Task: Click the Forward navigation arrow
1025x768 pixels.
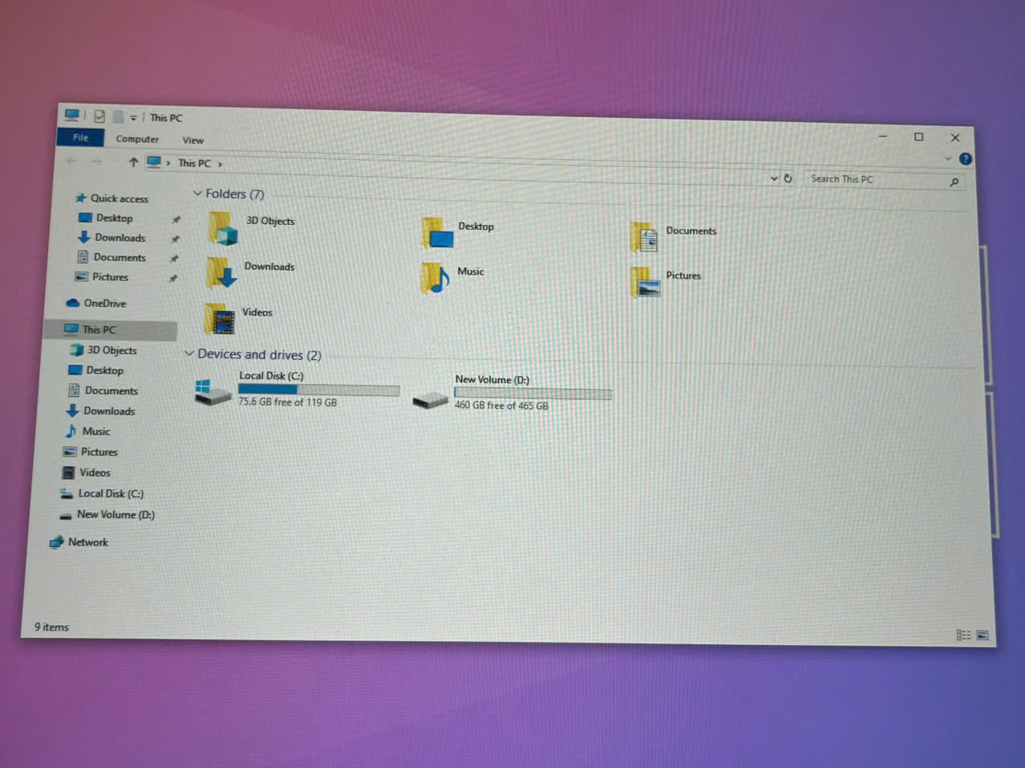Action: [96, 162]
